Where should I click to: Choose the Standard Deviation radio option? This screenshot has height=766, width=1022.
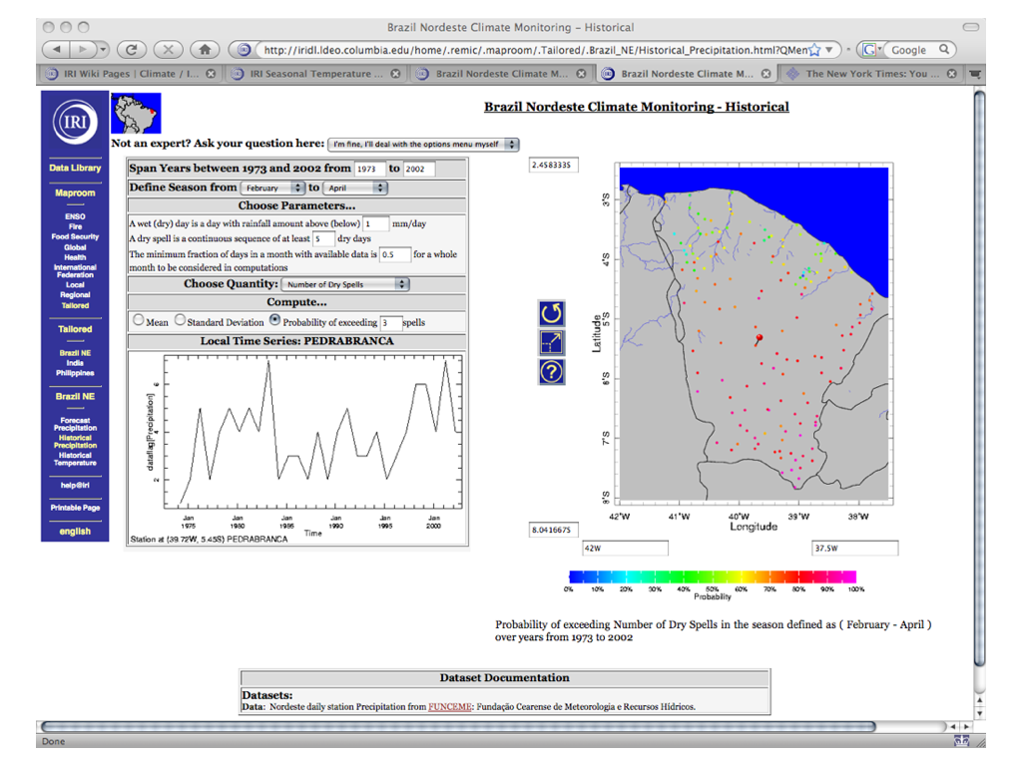click(180, 321)
